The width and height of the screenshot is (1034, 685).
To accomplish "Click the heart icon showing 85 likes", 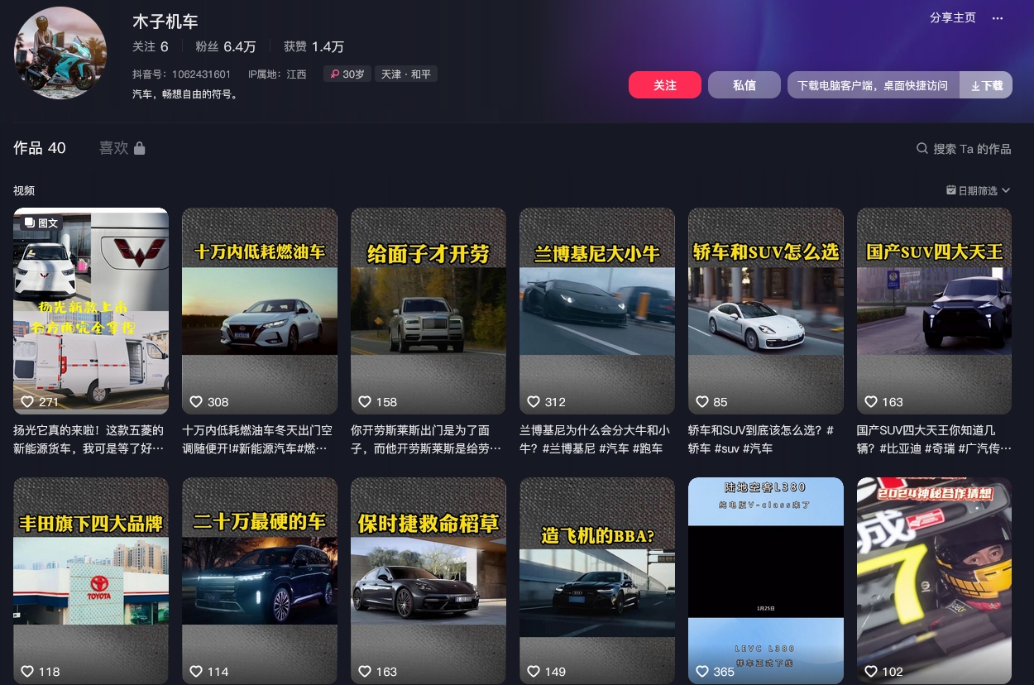I will pos(702,401).
